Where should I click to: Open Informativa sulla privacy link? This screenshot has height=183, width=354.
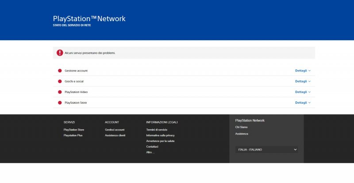coord(160,135)
